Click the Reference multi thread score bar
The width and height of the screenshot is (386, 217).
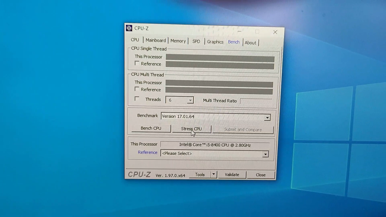(x=219, y=91)
